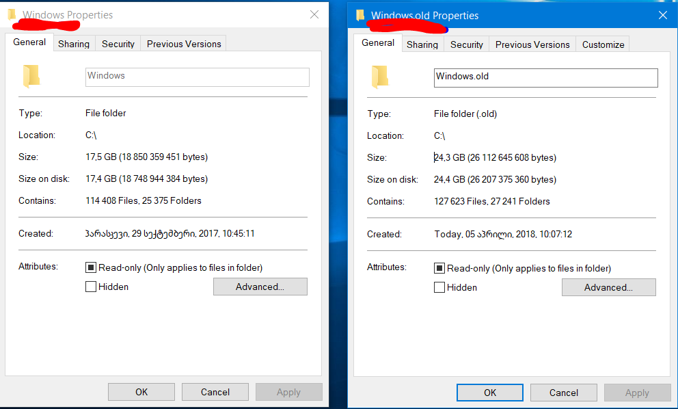The image size is (678, 409).
Task: Switch to General tab in Windows Properties
Action: click(29, 42)
